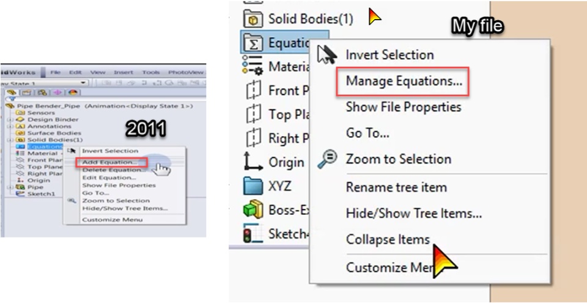Click the Material icon in the large tree
The image size is (587, 304).
pyautogui.click(x=252, y=66)
